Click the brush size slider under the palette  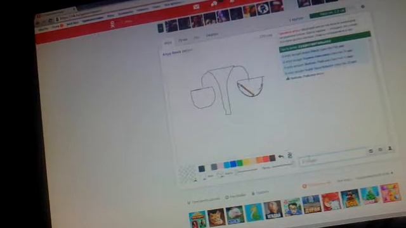[247, 170]
